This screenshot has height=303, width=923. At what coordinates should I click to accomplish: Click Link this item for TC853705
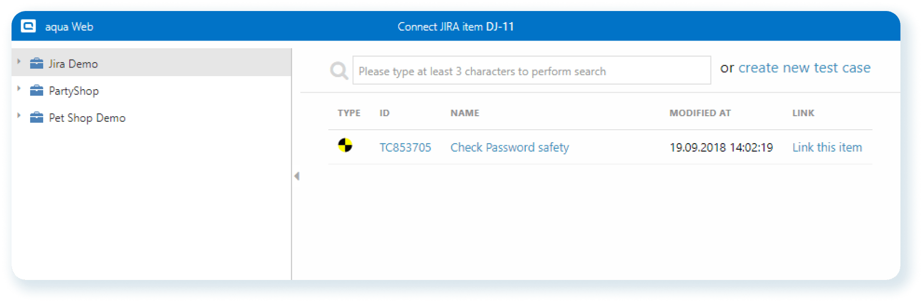point(827,147)
